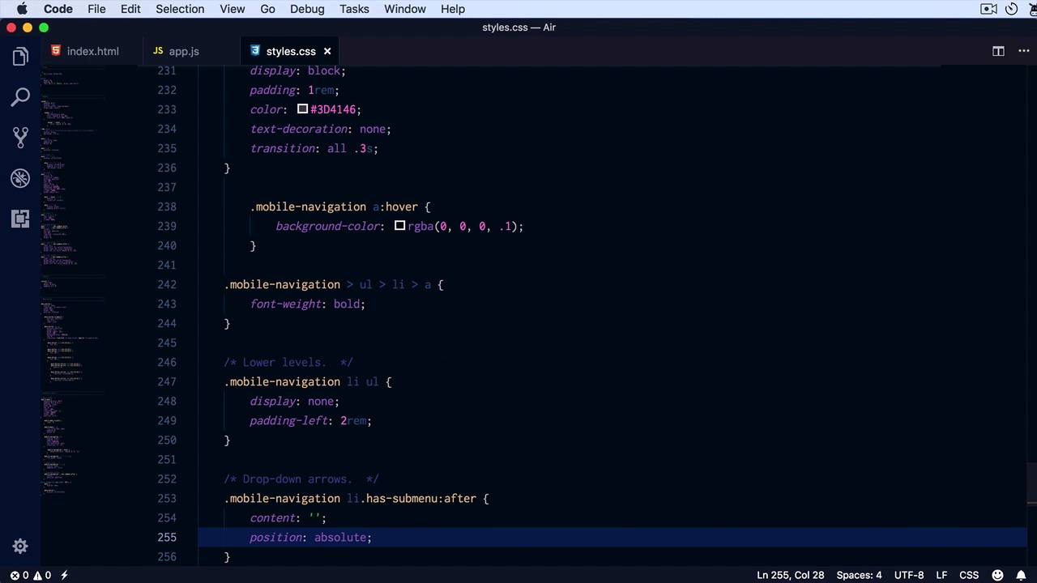Click 'display: block;' on line 231
The image size is (1037, 583).
[298, 70]
